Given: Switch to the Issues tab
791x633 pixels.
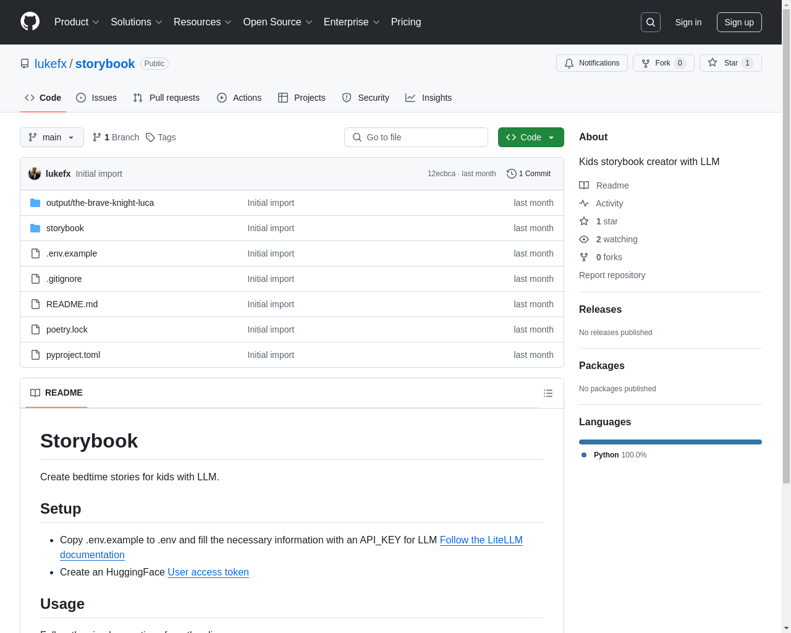Looking at the screenshot, I should 96,98.
